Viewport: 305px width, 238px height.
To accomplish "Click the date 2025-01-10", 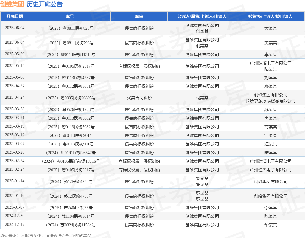I will point(15,196).
